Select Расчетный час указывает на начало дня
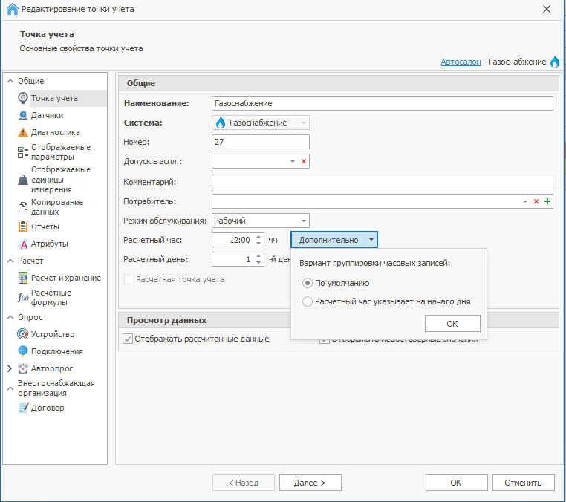 click(308, 301)
